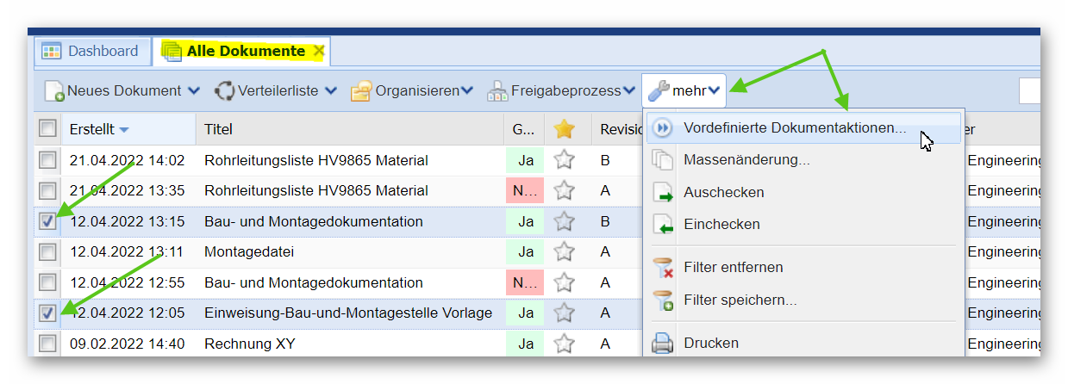Viewport: 1068px width, 384px height.
Task: Click the Verteilerliste circular icon
Action: (x=224, y=90)
